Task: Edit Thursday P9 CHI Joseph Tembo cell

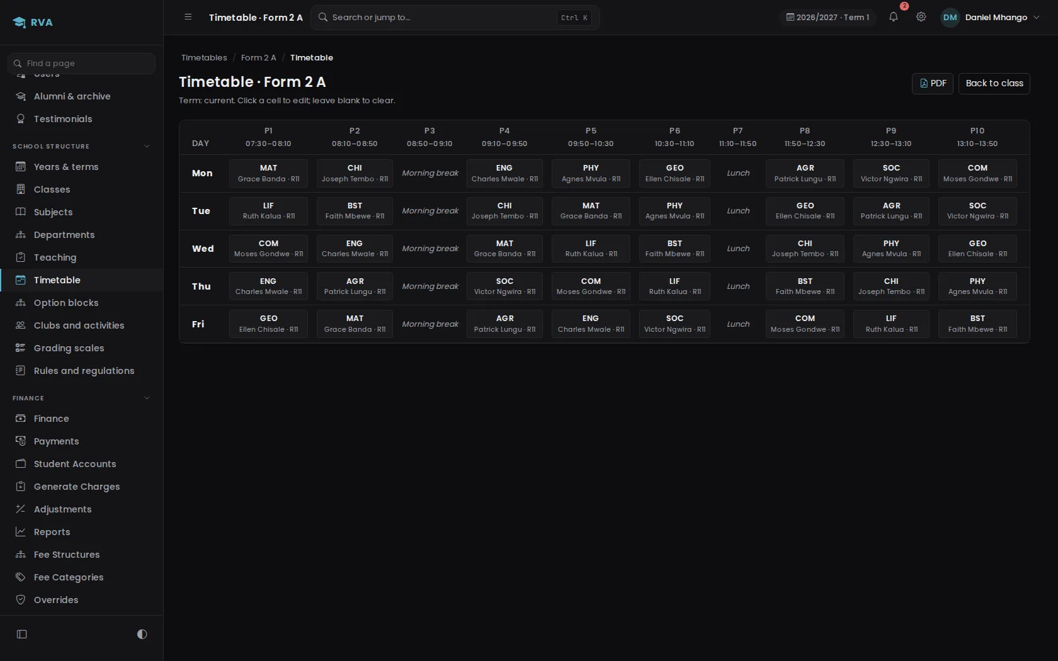Action: [x=891, y=286]
